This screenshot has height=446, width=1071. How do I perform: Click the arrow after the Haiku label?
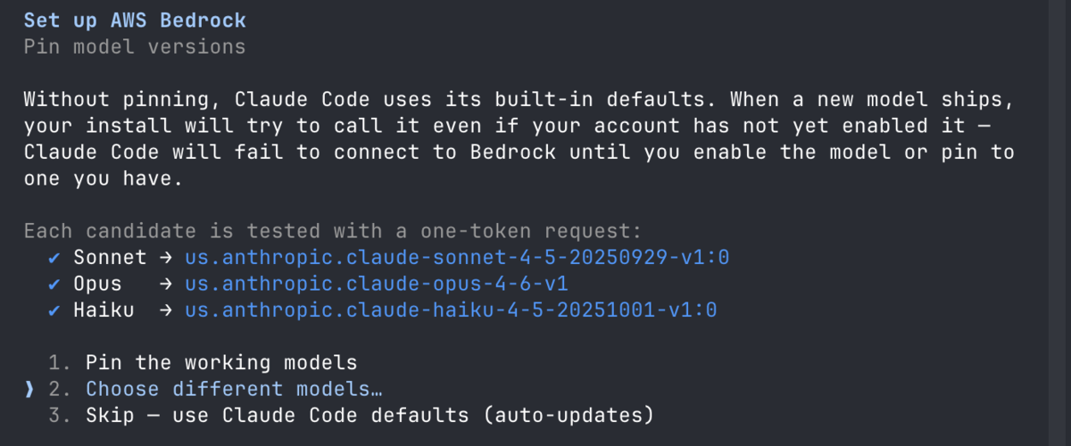[166, 310]
